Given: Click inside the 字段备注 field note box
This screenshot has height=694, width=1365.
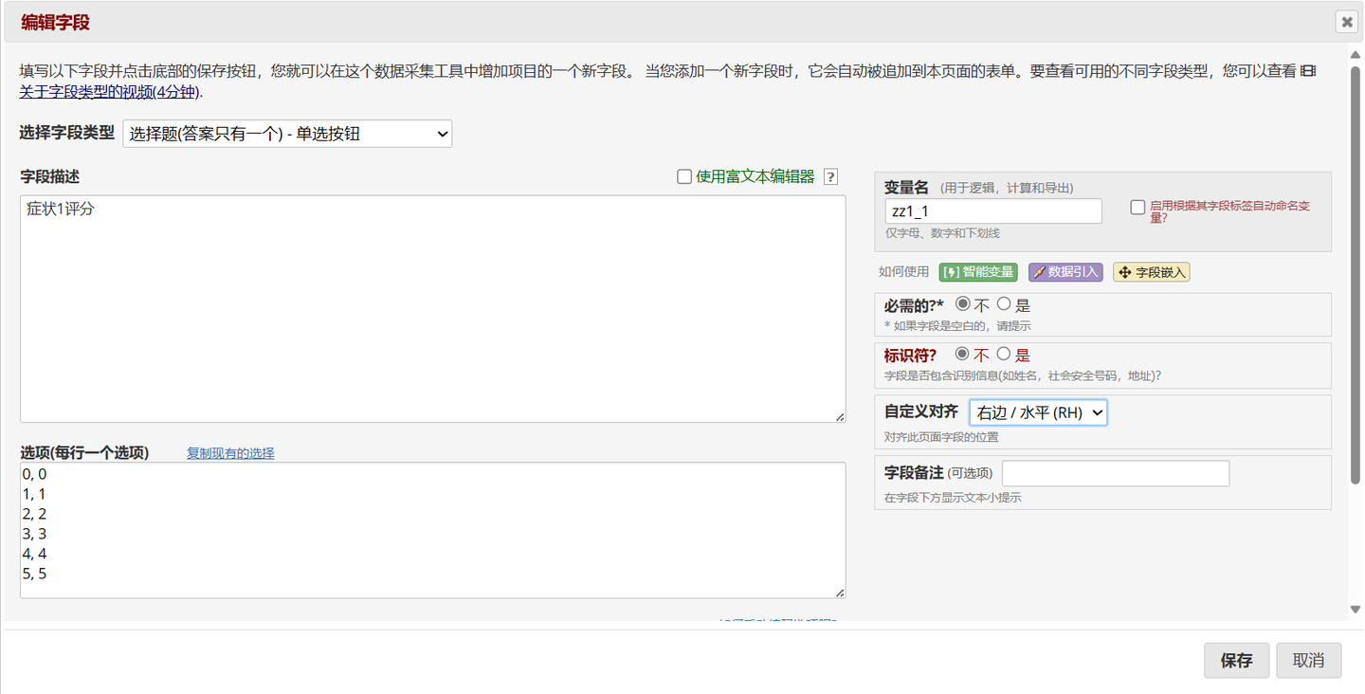Looking at the screenshot, I should 1115,473.
